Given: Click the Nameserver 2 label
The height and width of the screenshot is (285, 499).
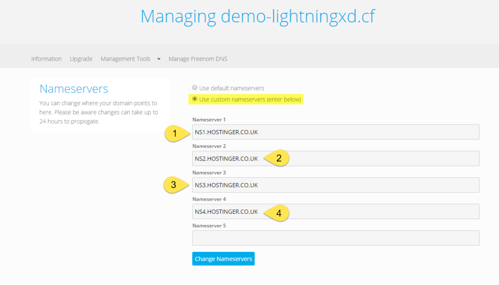Looking at the screenshot, I should pyautogui.click(x=209, y=146).
